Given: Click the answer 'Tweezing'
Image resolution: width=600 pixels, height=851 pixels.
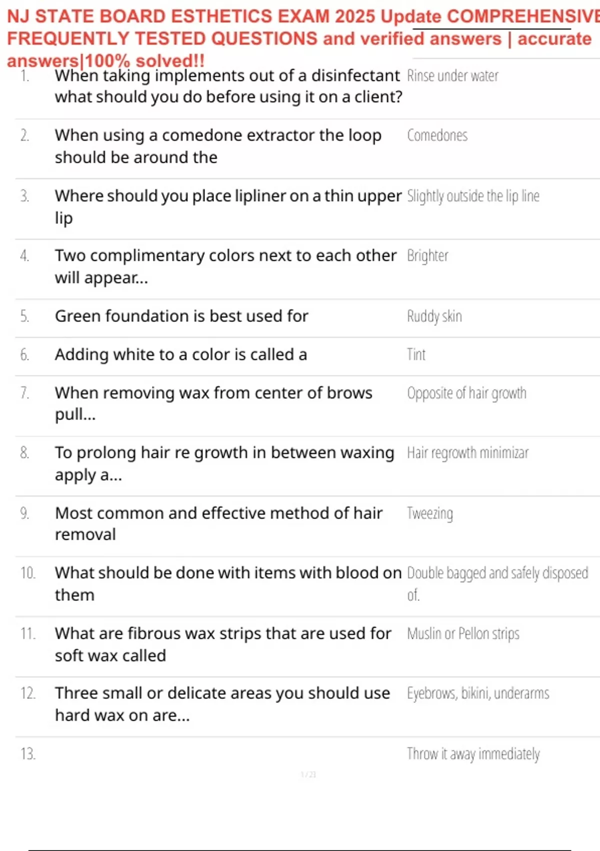Looking at the screenshot, I should click(429, 514).
